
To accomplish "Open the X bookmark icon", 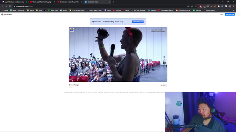I will tap(45, 10).
